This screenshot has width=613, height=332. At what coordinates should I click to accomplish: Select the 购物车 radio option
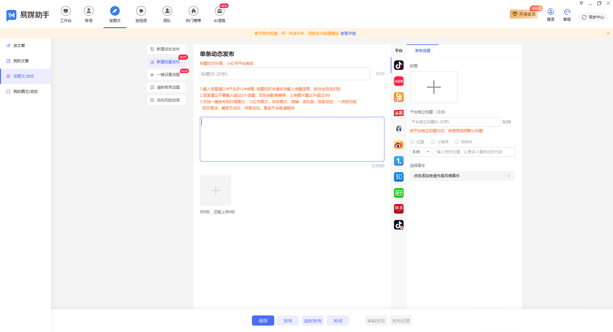click(x=457, y=142)
